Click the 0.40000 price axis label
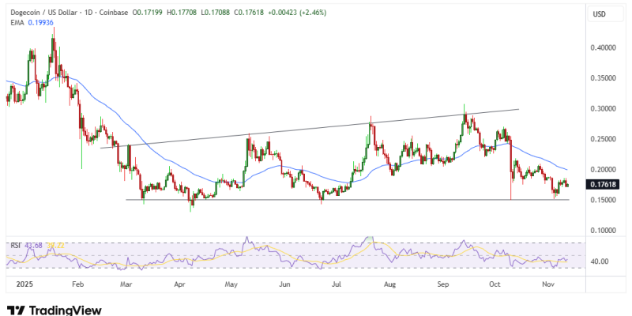 [604, 48]
